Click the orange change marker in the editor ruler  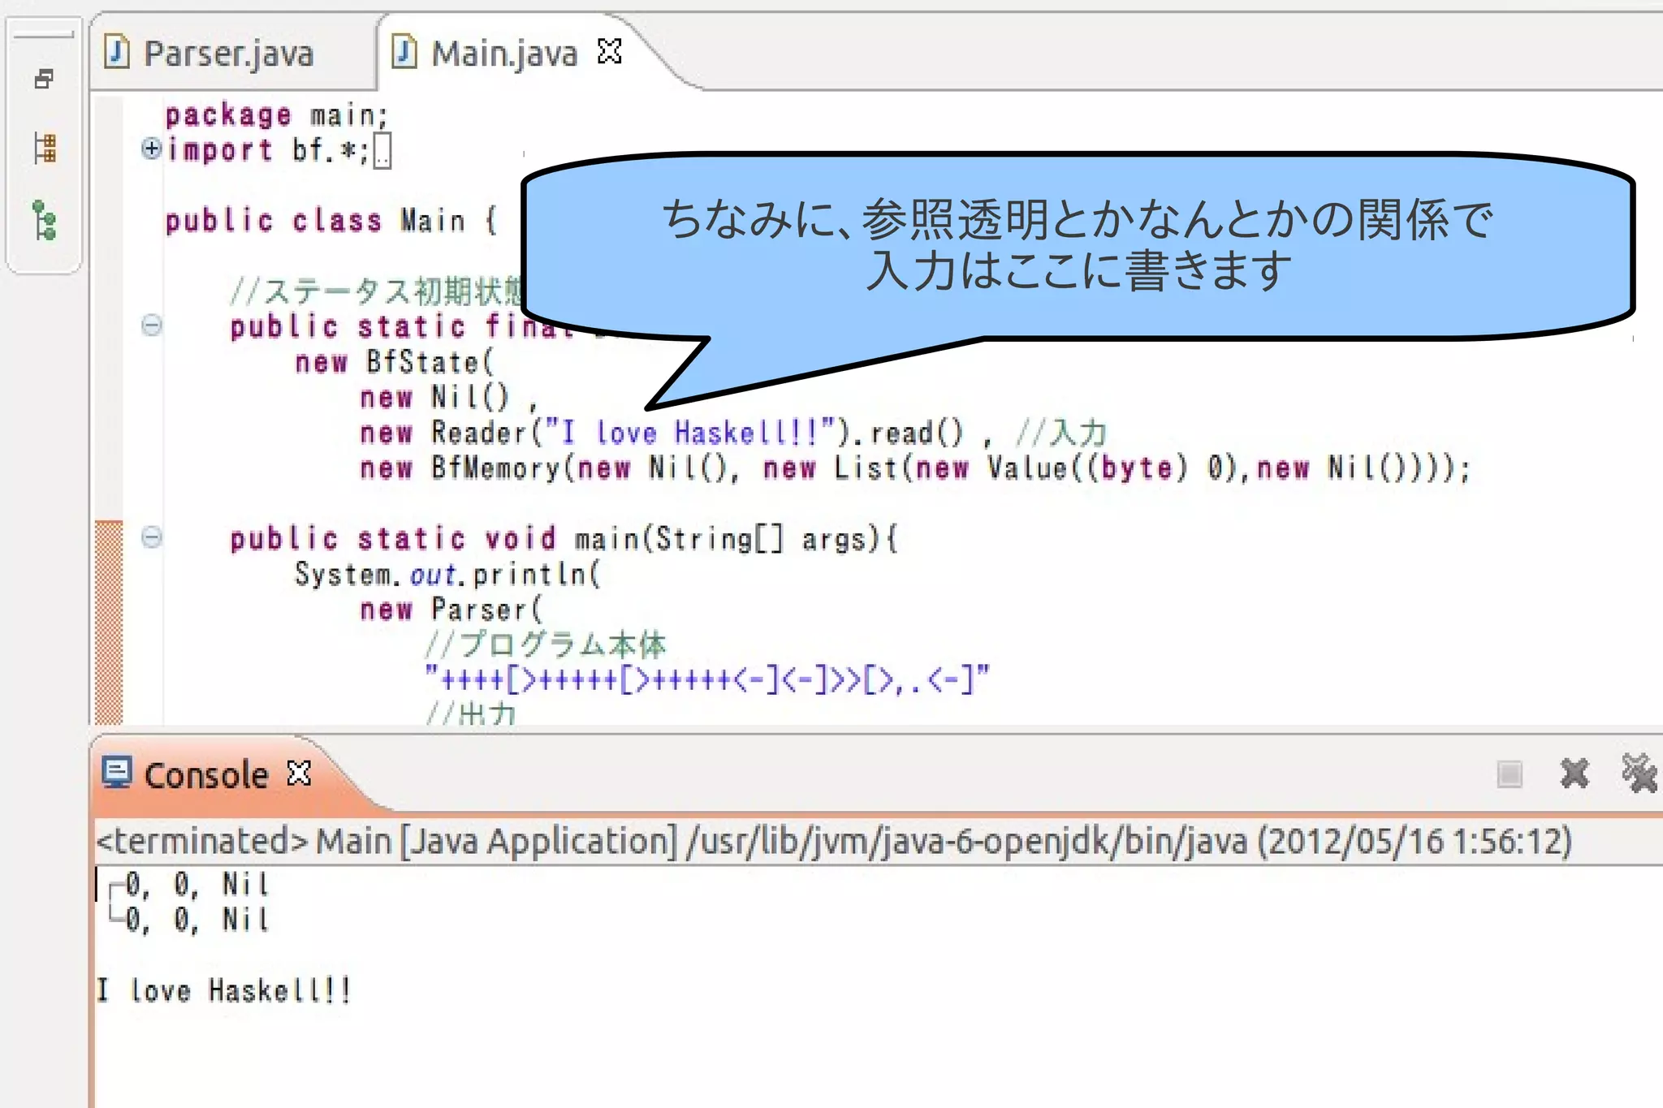coord(109,621)
